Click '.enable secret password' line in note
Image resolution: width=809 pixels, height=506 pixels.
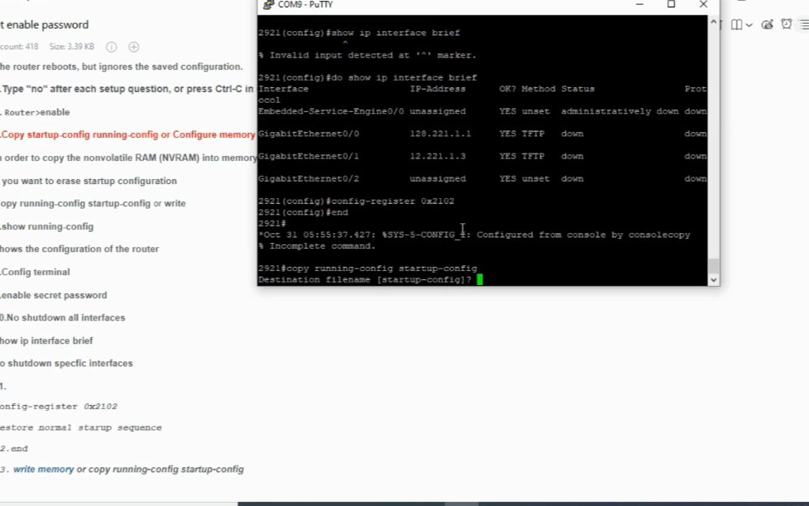[x=53, y=295]
